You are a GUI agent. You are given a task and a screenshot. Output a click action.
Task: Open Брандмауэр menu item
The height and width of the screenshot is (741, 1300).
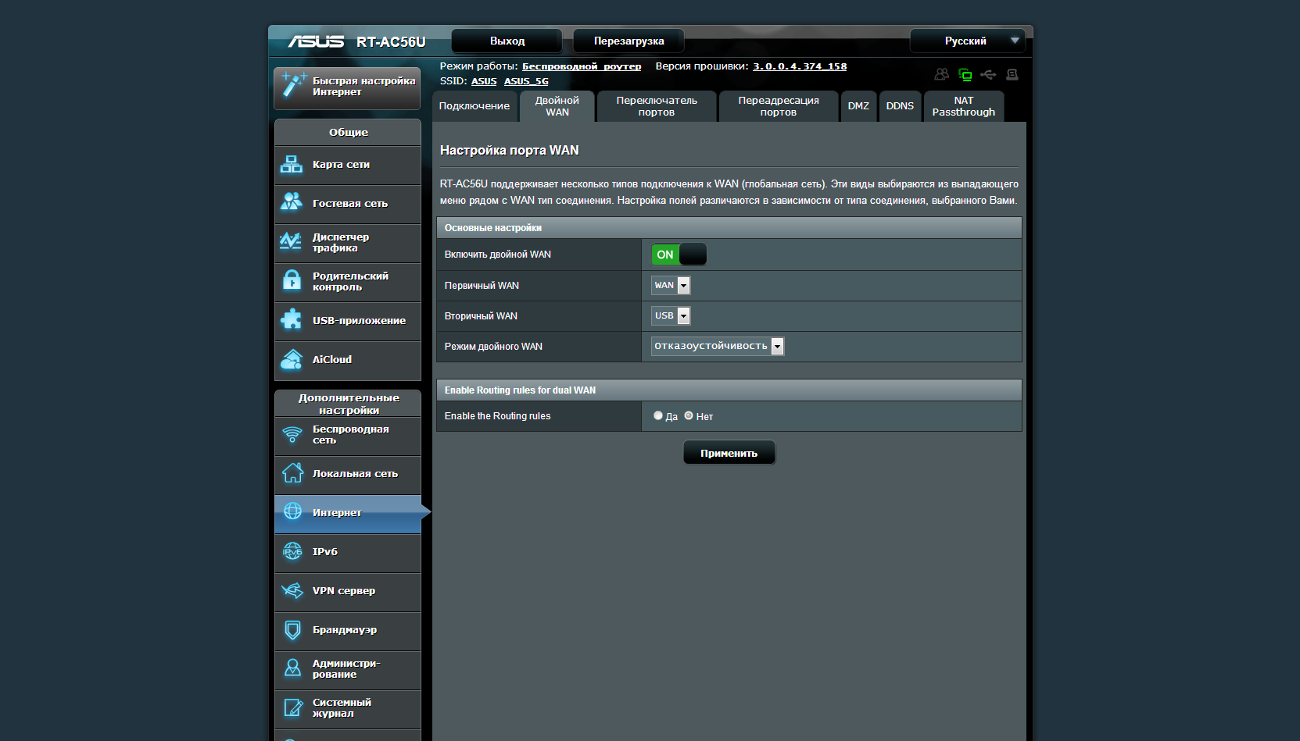348,630
